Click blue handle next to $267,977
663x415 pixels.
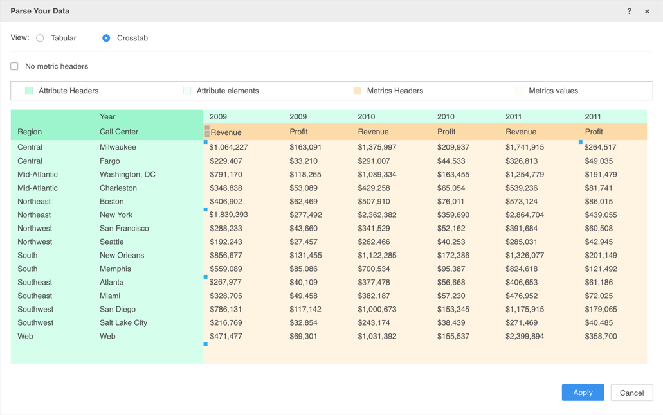(206, 277)
